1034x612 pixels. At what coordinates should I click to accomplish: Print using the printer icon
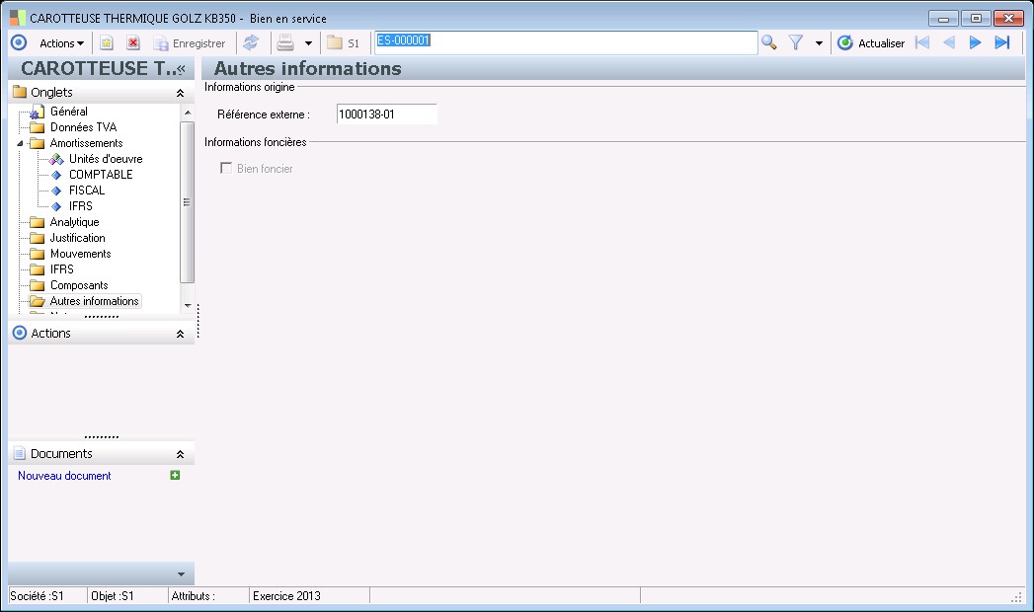point(285,42)
